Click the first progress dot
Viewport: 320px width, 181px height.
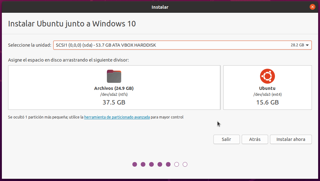click(135, 165)
